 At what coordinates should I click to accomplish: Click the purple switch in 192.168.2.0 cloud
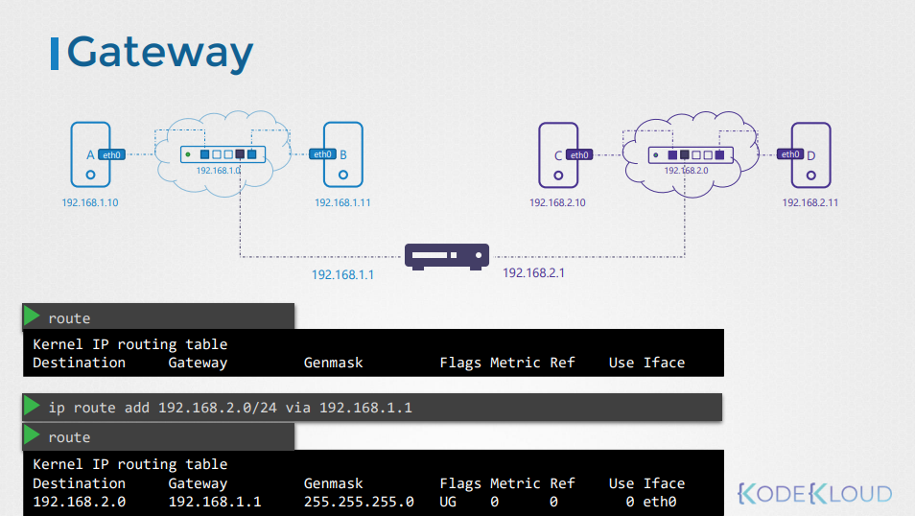tap(691, 154)
